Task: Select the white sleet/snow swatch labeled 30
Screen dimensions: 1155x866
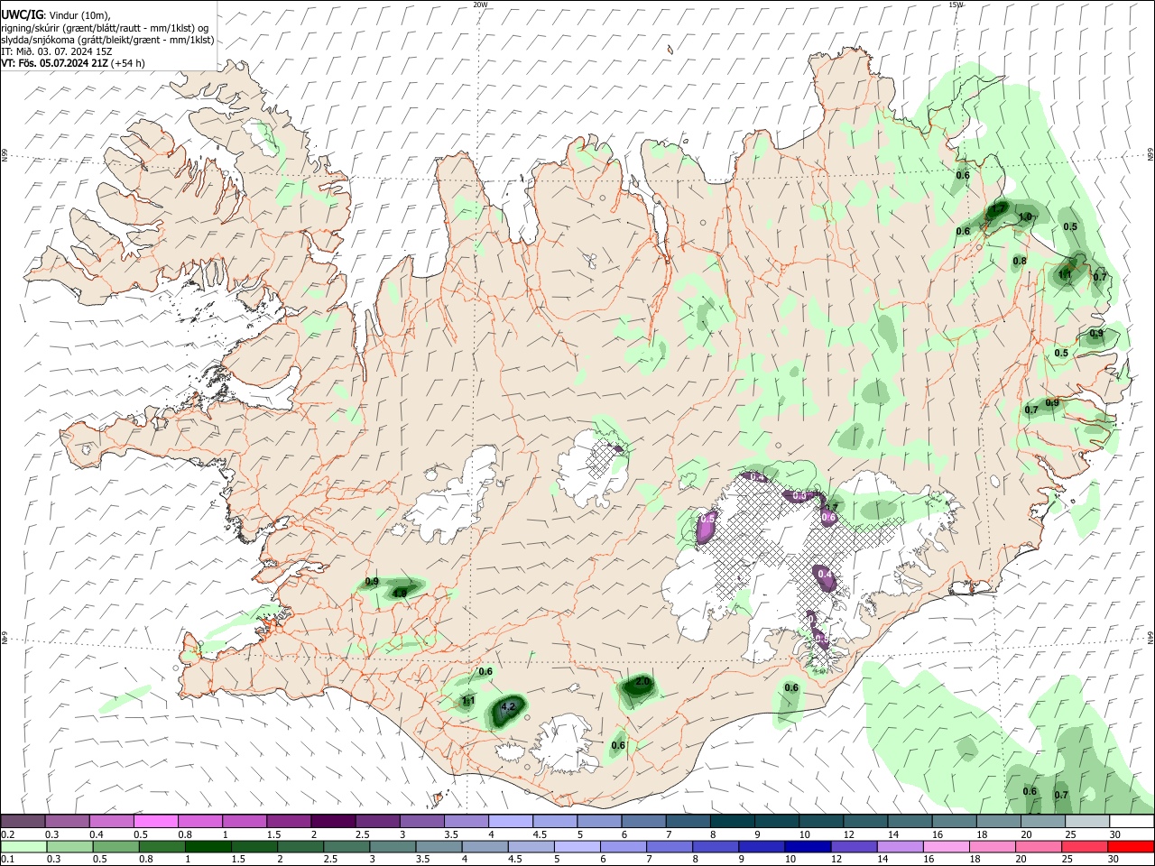Action: 1132,821
